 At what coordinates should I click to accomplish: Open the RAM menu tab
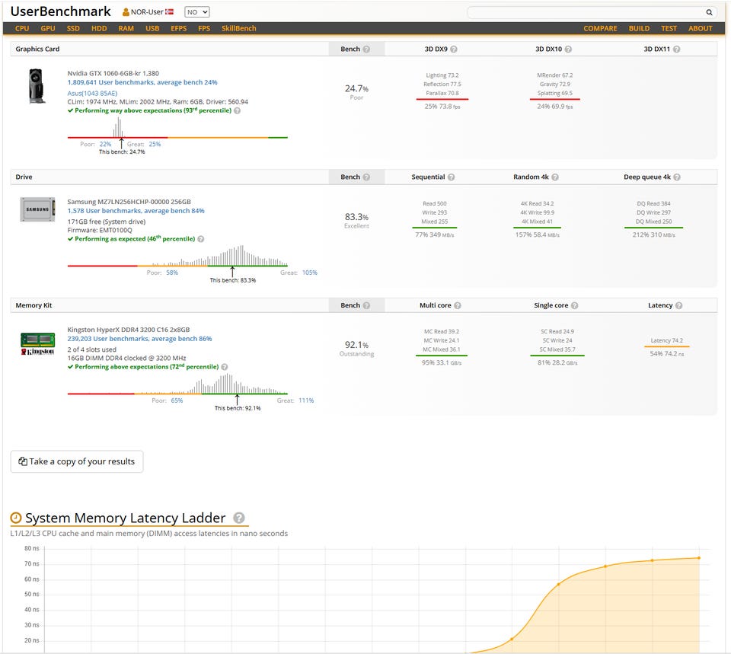coord(126,28)
